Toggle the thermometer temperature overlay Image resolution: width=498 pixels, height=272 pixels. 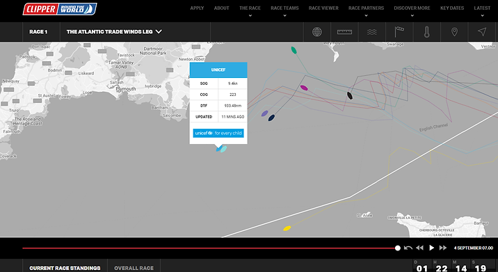point(427,32)
